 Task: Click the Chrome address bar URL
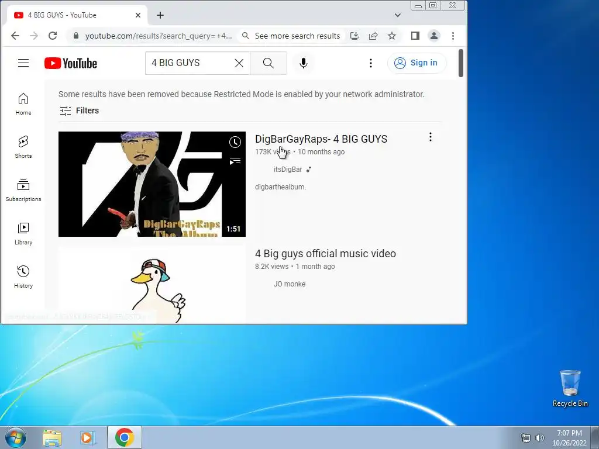point(158,36)
